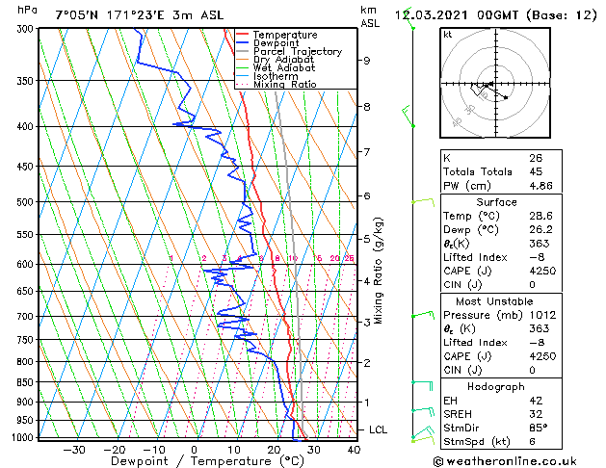Click the station coordinates title text
This screenshot has width=606, height=468.
140,15
